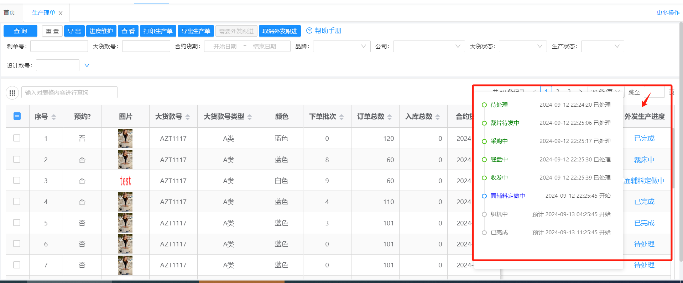The width and height of the screenshot is (683, 283).
Task: Sort by 序号 column sort arrows
Action: 54,117
